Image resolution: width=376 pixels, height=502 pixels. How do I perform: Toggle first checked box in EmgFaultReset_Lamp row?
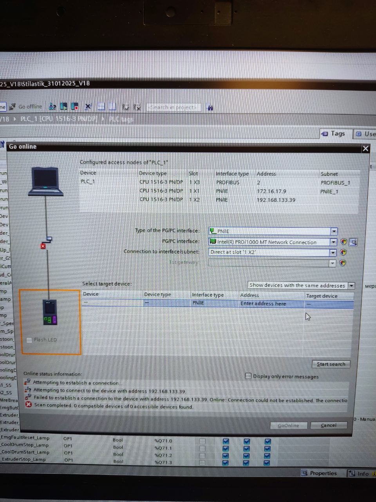point(226,441)
